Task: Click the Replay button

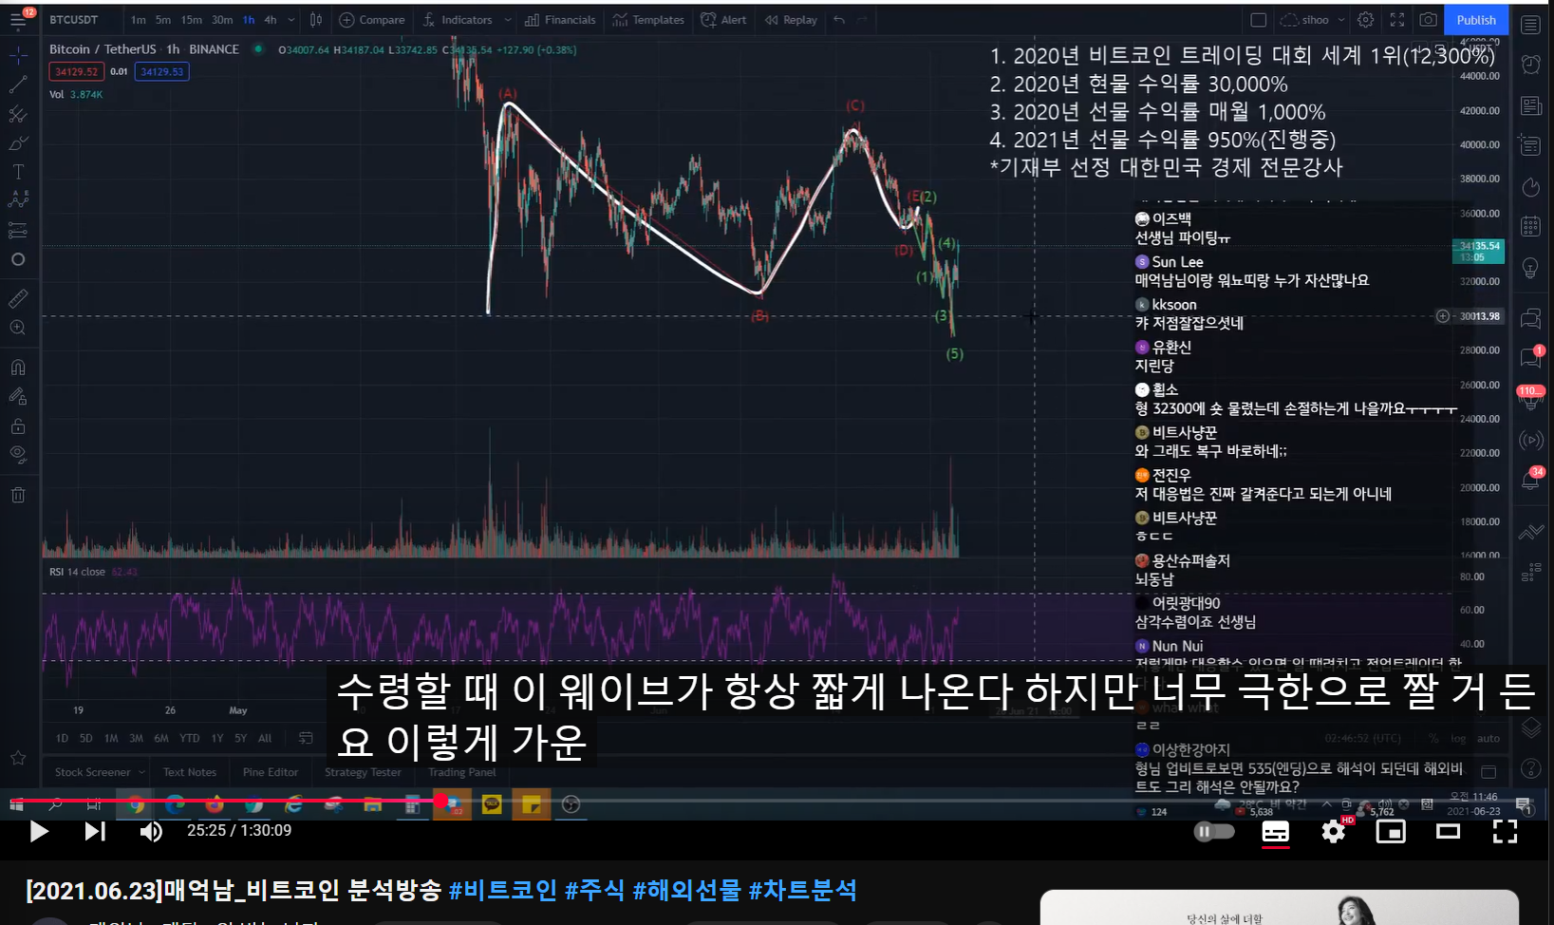Action: [791, 20]
